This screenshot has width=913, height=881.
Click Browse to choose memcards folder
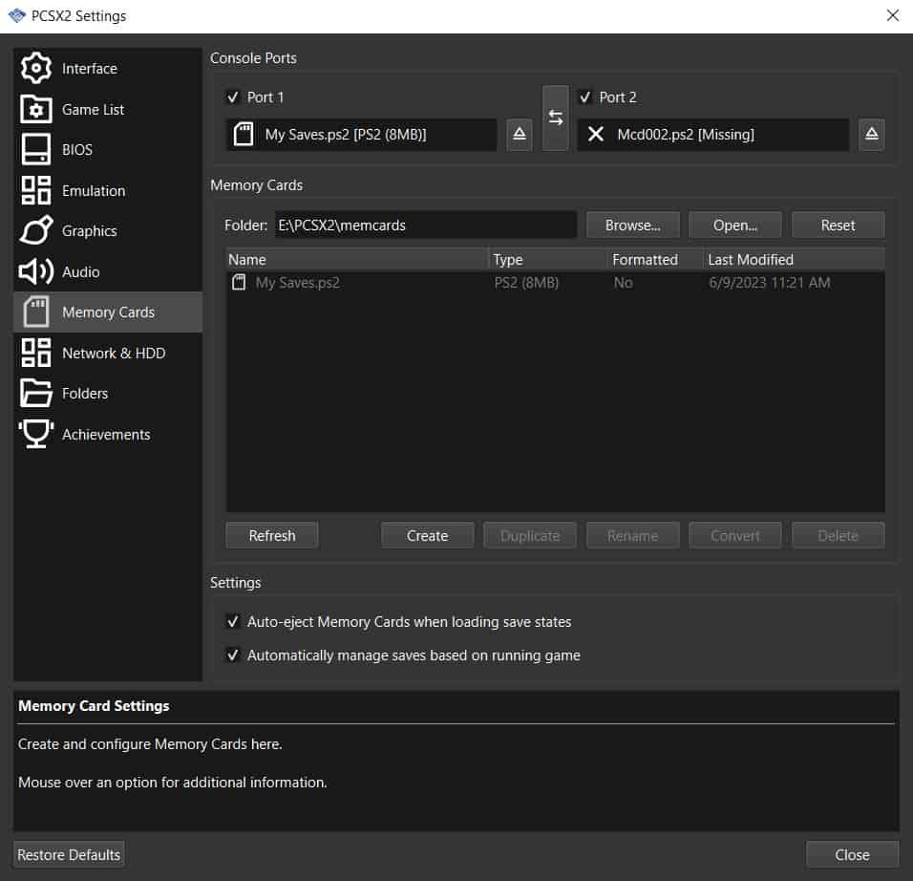coord(633,226)
